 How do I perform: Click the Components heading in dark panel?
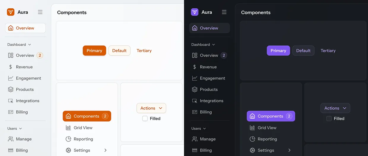(256, 12)
